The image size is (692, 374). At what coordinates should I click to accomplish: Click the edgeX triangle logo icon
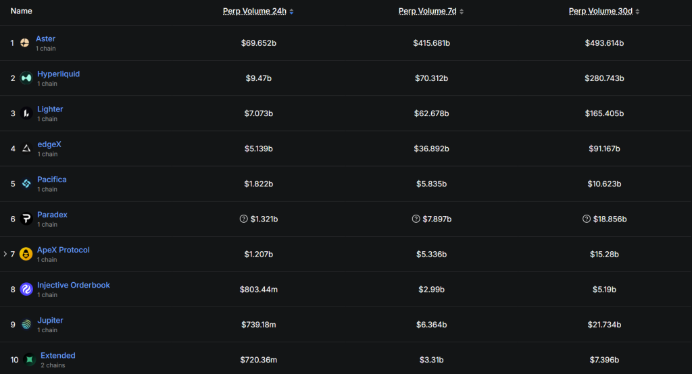coord(26,149)
